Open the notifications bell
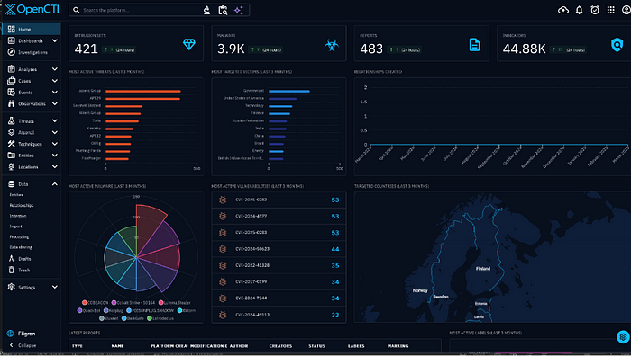This screenshot has height=356, width=631. [579, 10]
